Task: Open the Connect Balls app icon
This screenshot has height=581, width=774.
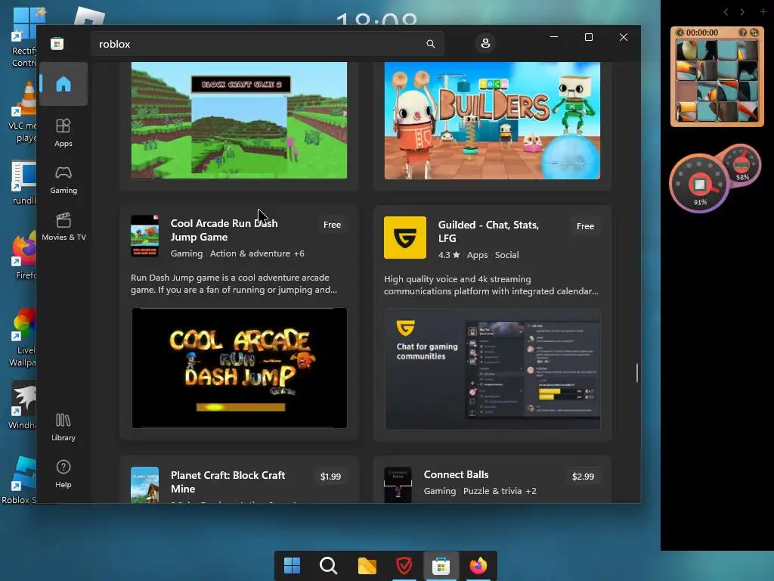Action: (x=398, y=485)
